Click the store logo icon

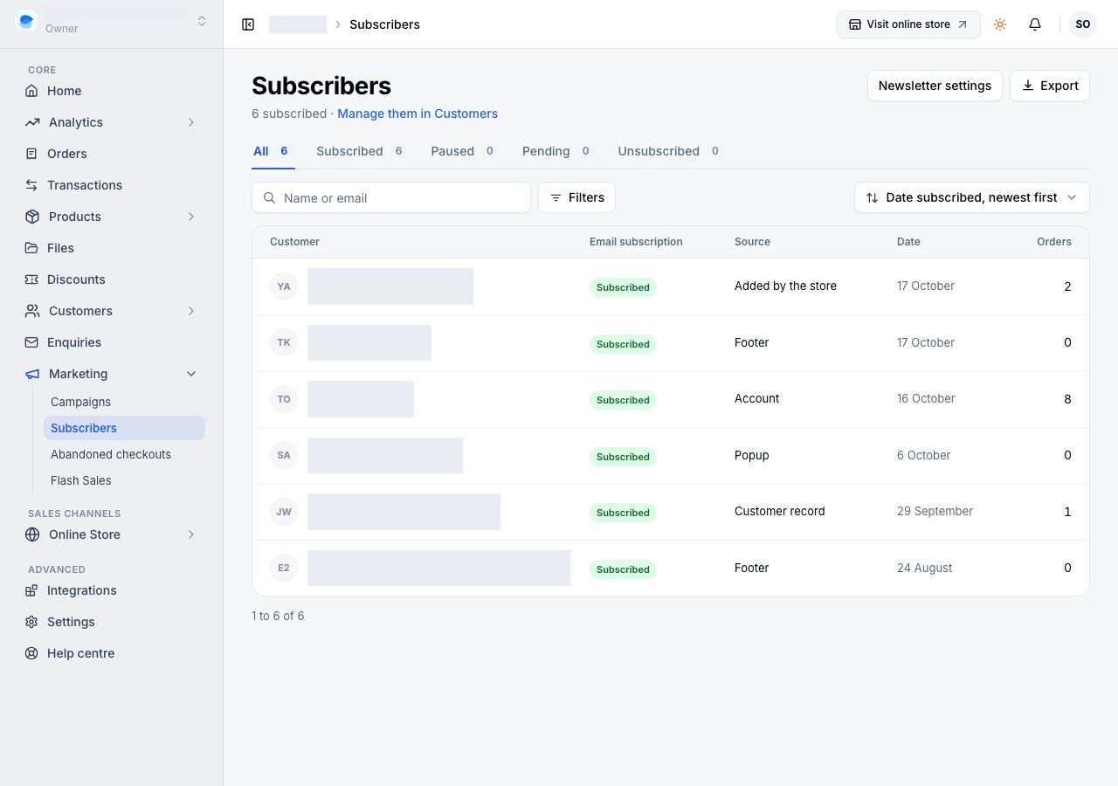point(26,21)
